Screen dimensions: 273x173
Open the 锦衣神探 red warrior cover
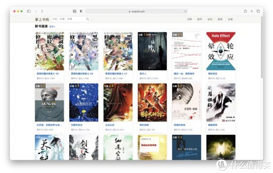pos(152,102)
